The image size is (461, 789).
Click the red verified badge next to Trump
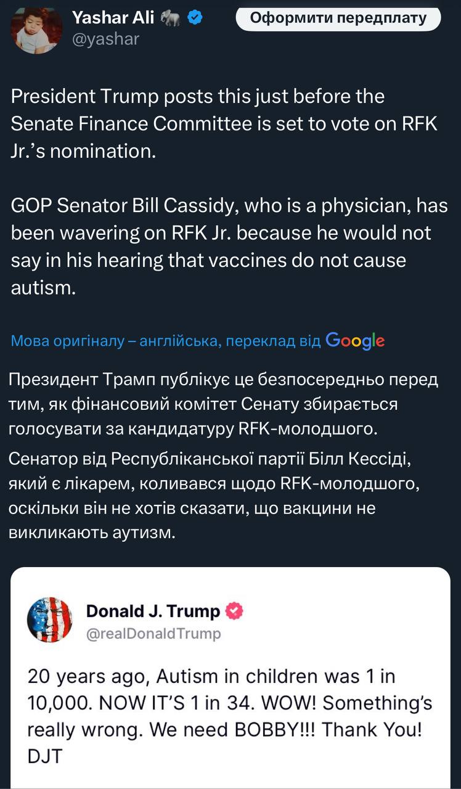coord(235,611)
